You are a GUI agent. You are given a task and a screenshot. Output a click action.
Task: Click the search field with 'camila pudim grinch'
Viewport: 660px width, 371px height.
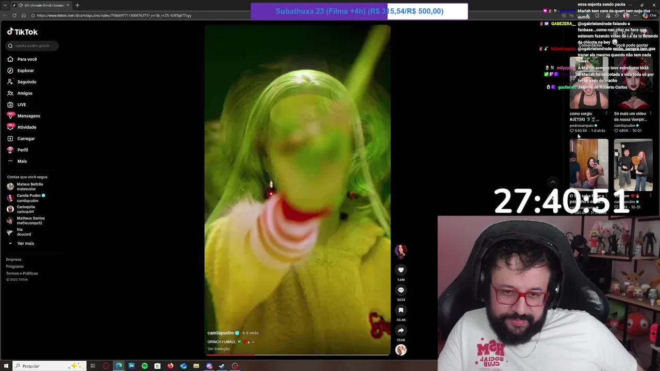[32, 46]
